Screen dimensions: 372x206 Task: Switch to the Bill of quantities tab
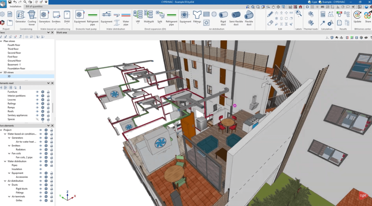(x=34, y=7)
